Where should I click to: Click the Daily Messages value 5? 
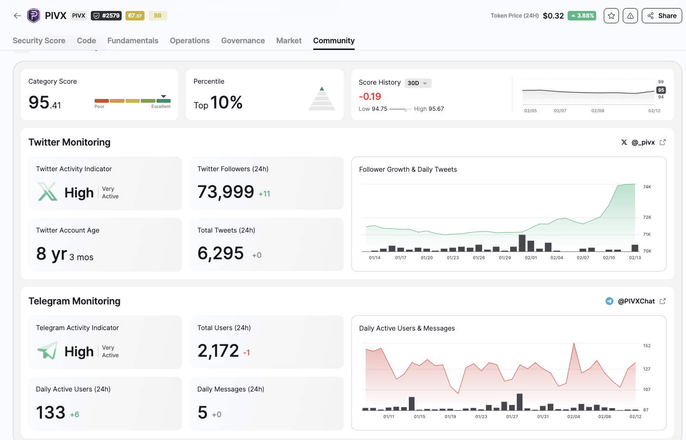(203, 412)
